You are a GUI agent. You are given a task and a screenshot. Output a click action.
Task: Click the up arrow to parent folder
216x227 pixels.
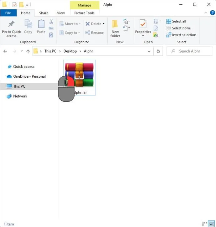(28, 51)
